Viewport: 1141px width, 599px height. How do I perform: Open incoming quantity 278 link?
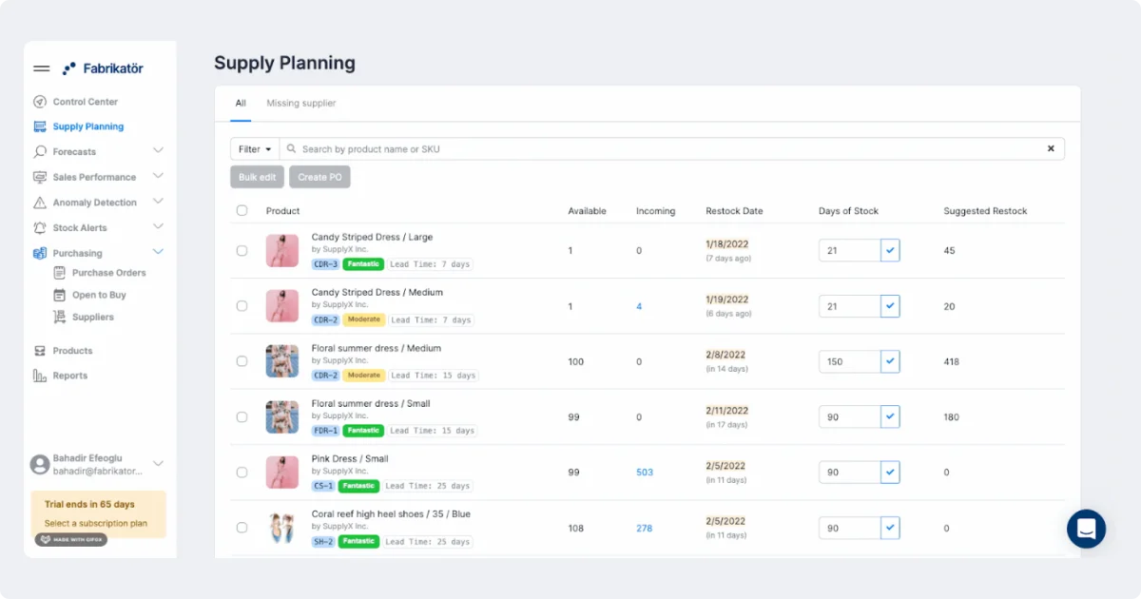pyautogui.click(x=645, y=528)
